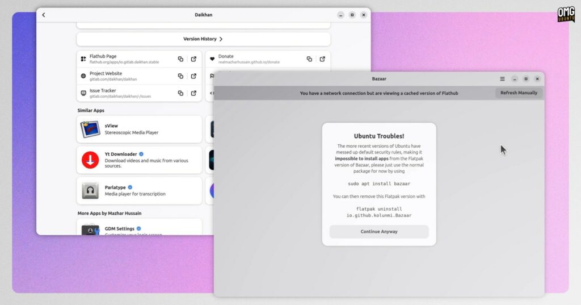The image size is (581, 305).
Task: Click the flatpak uninstall command text
Action: pyautogui.click(x=379, y=212)
